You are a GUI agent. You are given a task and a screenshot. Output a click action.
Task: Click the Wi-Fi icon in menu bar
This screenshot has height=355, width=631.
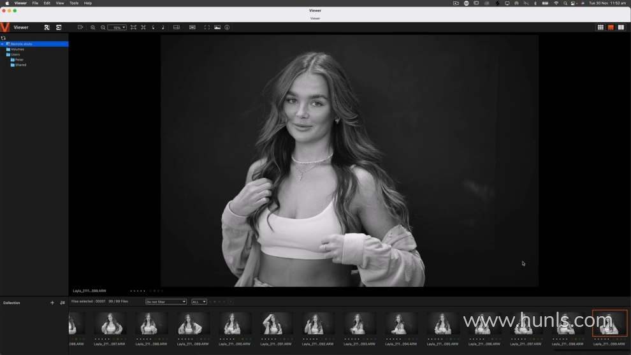click(x=556, y=3)
